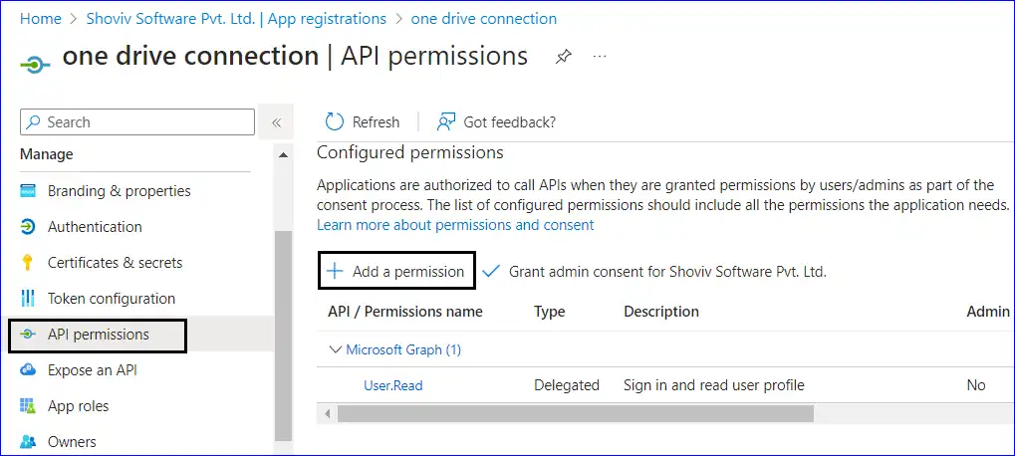
Task: Click the App roles icon
Action: (28, 406)
